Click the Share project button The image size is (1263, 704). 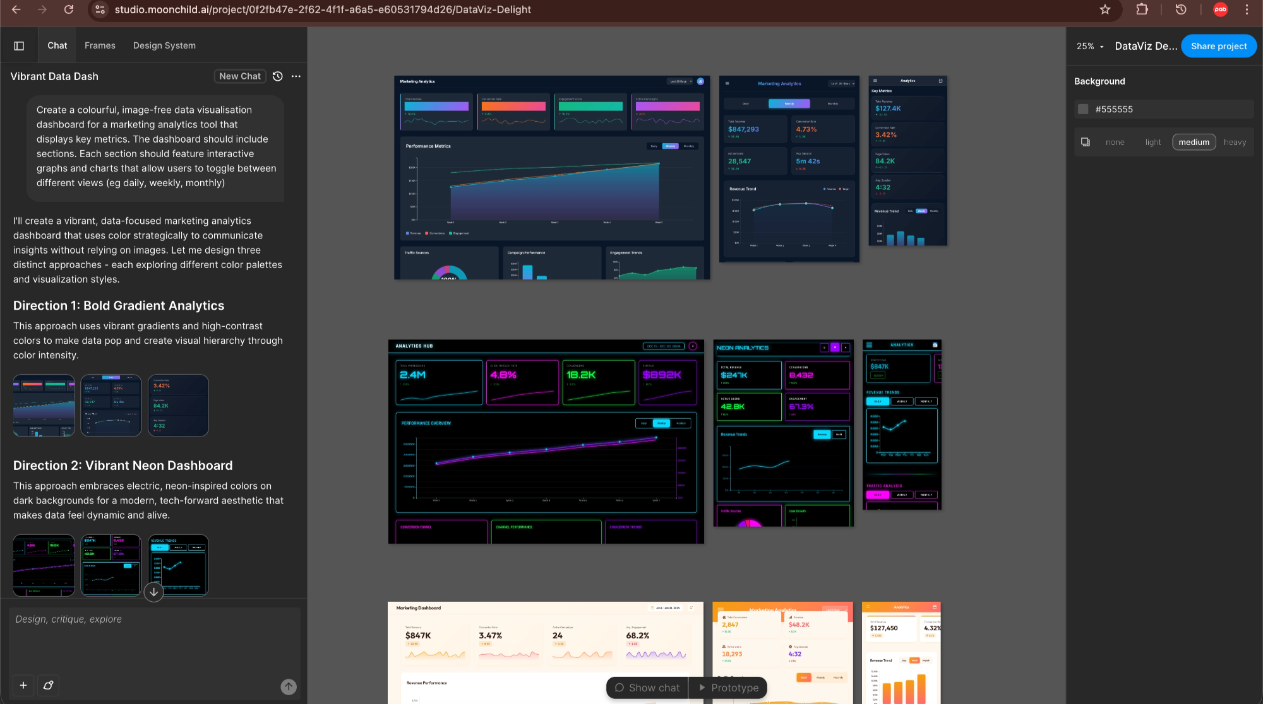pyautogui.click(x=1218, y=45)
